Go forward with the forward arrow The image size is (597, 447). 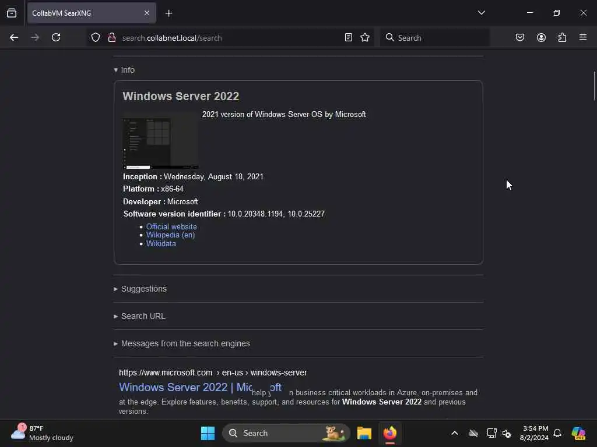tap(35, 37)
